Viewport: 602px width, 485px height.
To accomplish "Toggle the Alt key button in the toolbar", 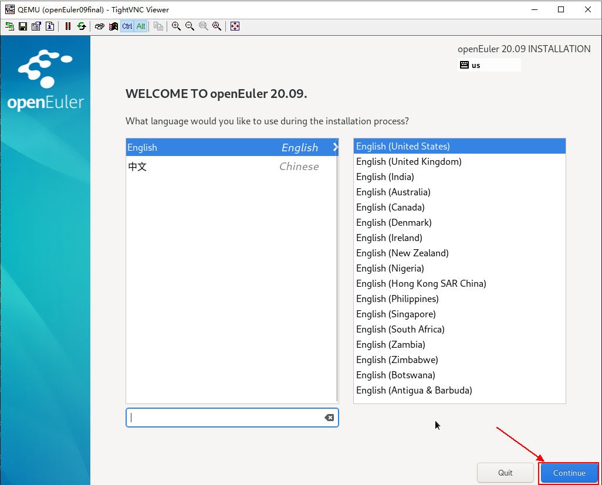I will (x=141, y=26).
